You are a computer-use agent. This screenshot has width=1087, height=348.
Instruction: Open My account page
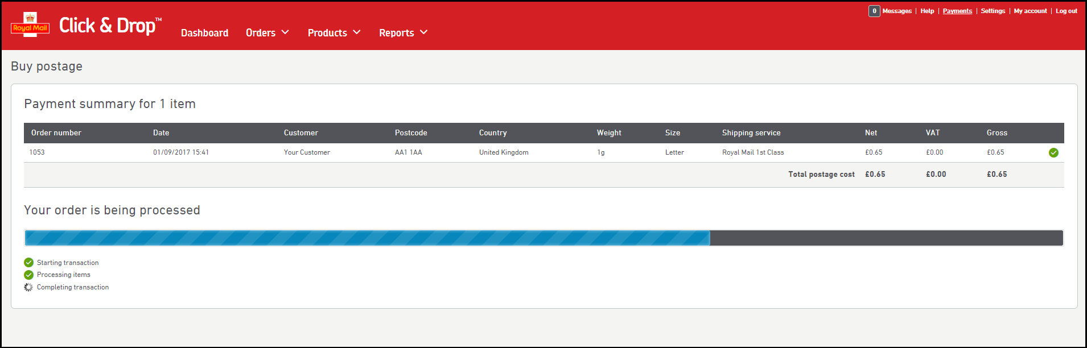click(x=1030, y=11)
